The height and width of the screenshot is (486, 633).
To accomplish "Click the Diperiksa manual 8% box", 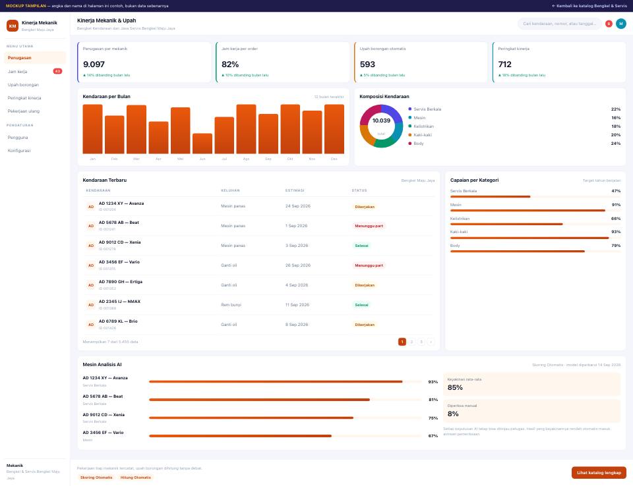I will 531,410.
